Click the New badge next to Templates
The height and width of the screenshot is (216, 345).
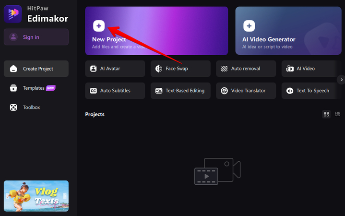[x=50, y=88]
